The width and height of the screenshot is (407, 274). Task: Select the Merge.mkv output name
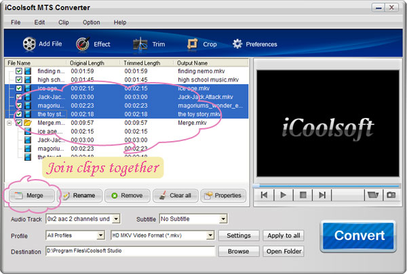pyautogui.click(x=192, y=123)
